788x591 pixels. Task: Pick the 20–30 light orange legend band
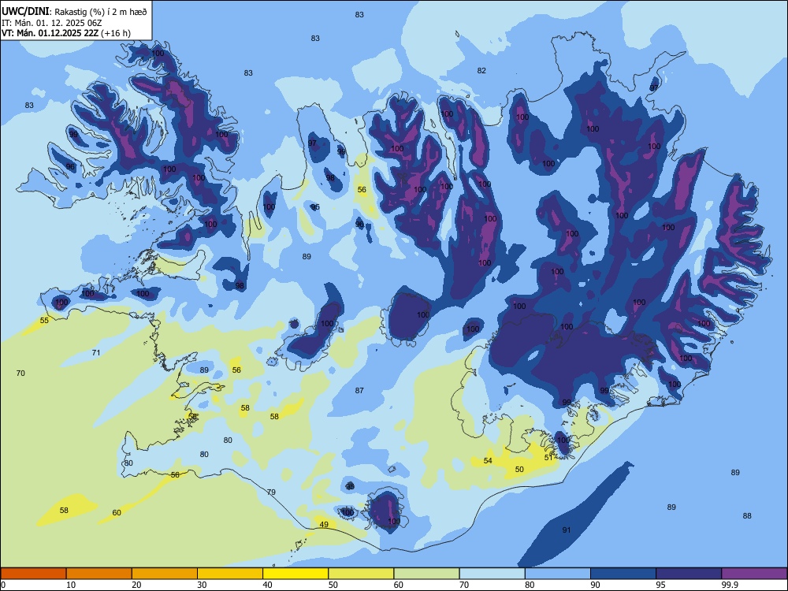click(165, 574)
